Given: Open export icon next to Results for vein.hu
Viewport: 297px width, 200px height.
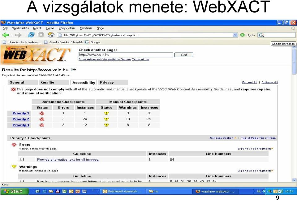Looking at the screenshot, I should (x=74, y=70).
